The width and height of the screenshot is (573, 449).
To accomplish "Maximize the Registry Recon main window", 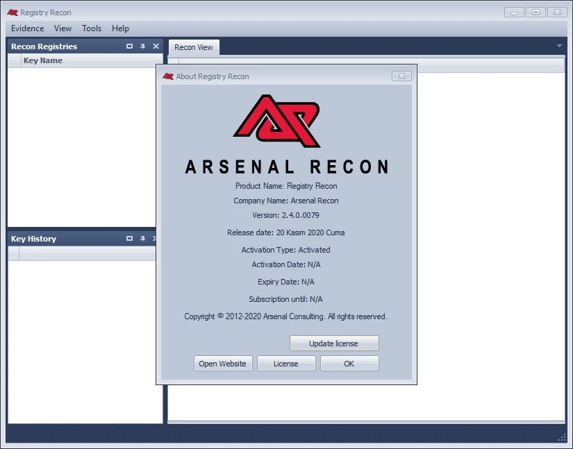I will click(535, 12).
